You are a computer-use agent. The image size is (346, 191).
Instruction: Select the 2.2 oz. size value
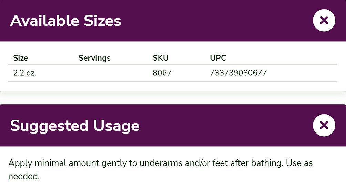tap(24, 73)
